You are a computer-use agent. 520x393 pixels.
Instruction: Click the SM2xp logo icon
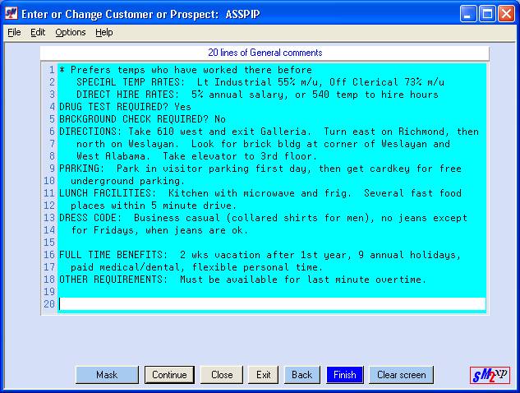pos(490,375)
